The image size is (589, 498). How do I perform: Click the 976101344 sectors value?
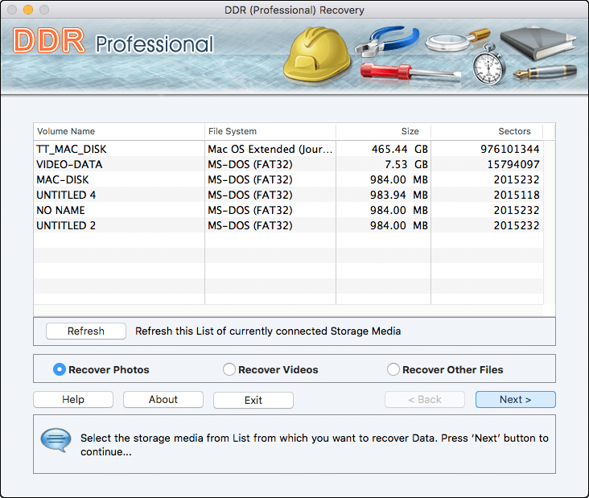pyautogui.click(x=509, y=149)
